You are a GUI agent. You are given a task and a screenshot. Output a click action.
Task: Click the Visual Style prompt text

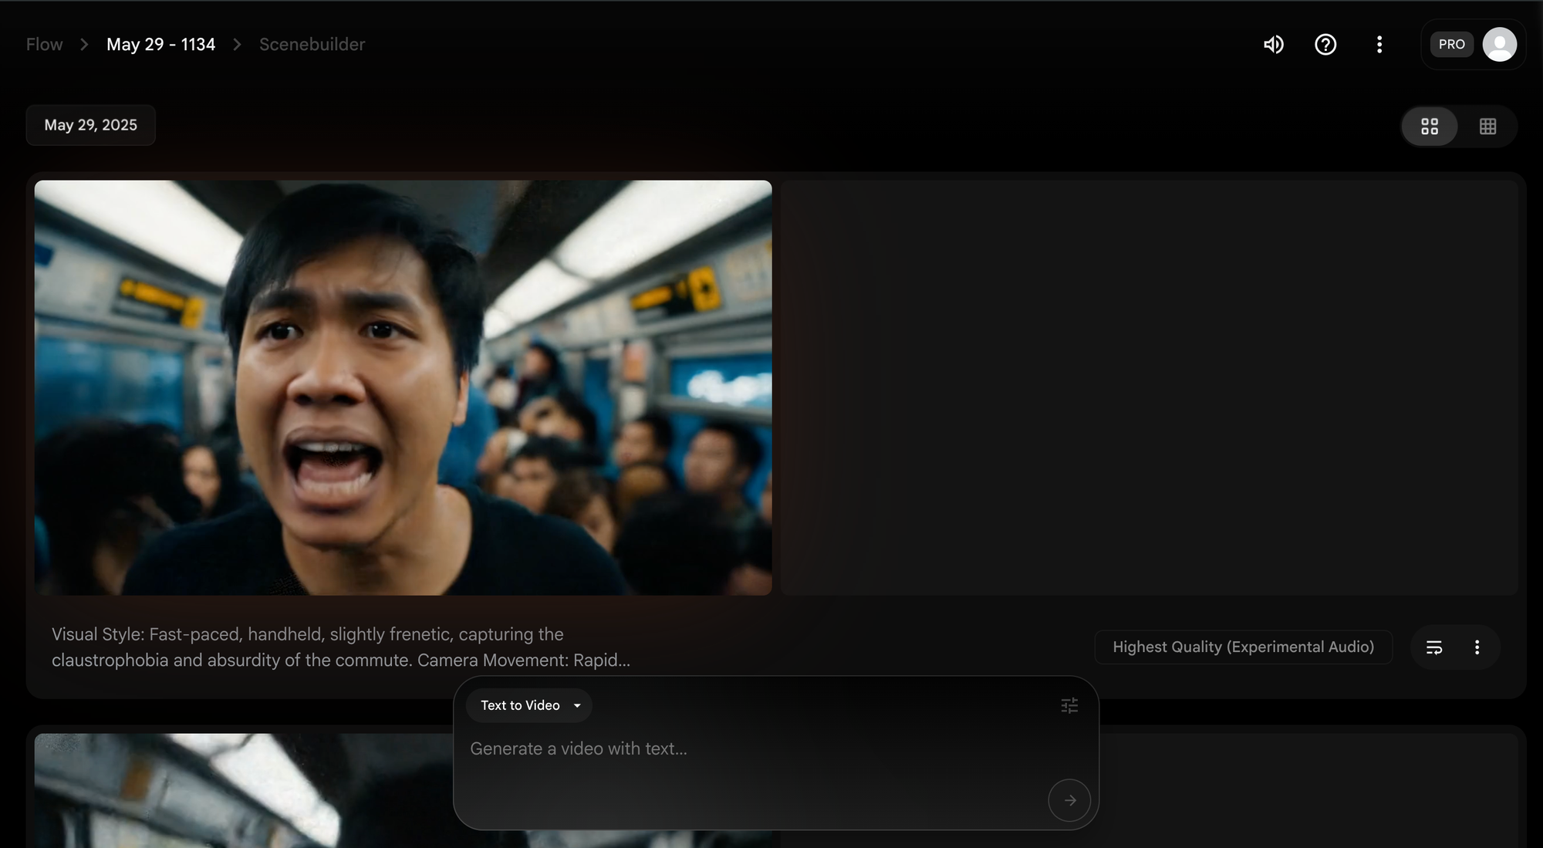point(340,647)
